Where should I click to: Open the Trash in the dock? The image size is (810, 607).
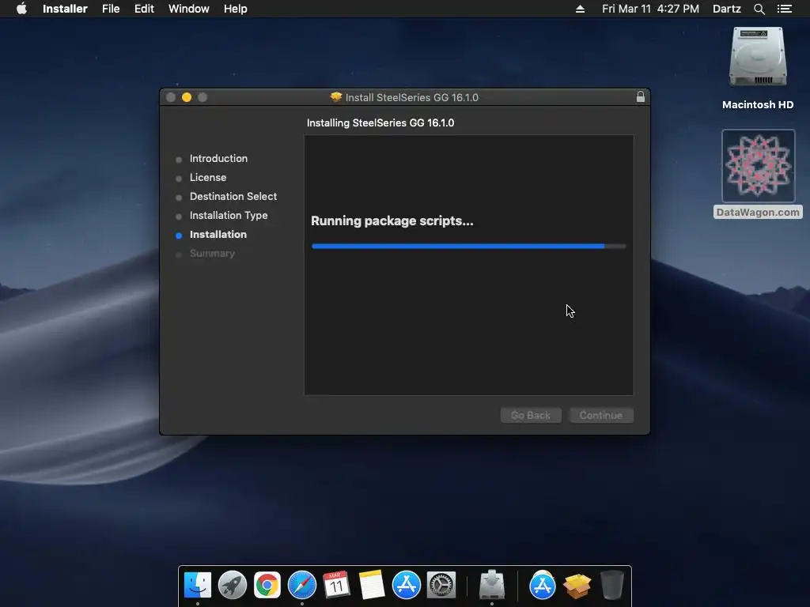click(x=612, y=584)
